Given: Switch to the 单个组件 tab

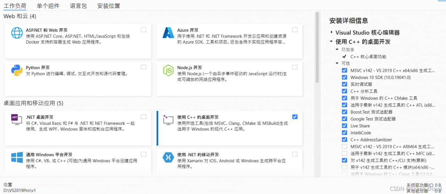Looking at the screenshot, I should tap(48, 6).
